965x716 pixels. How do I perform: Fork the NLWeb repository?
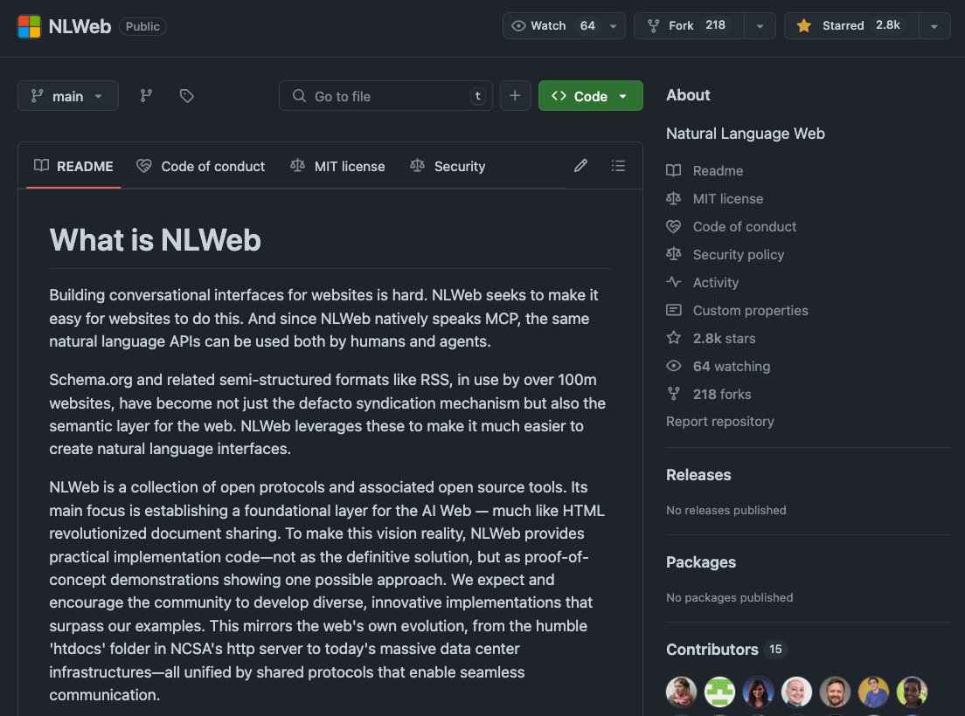[x=689, y=26]
